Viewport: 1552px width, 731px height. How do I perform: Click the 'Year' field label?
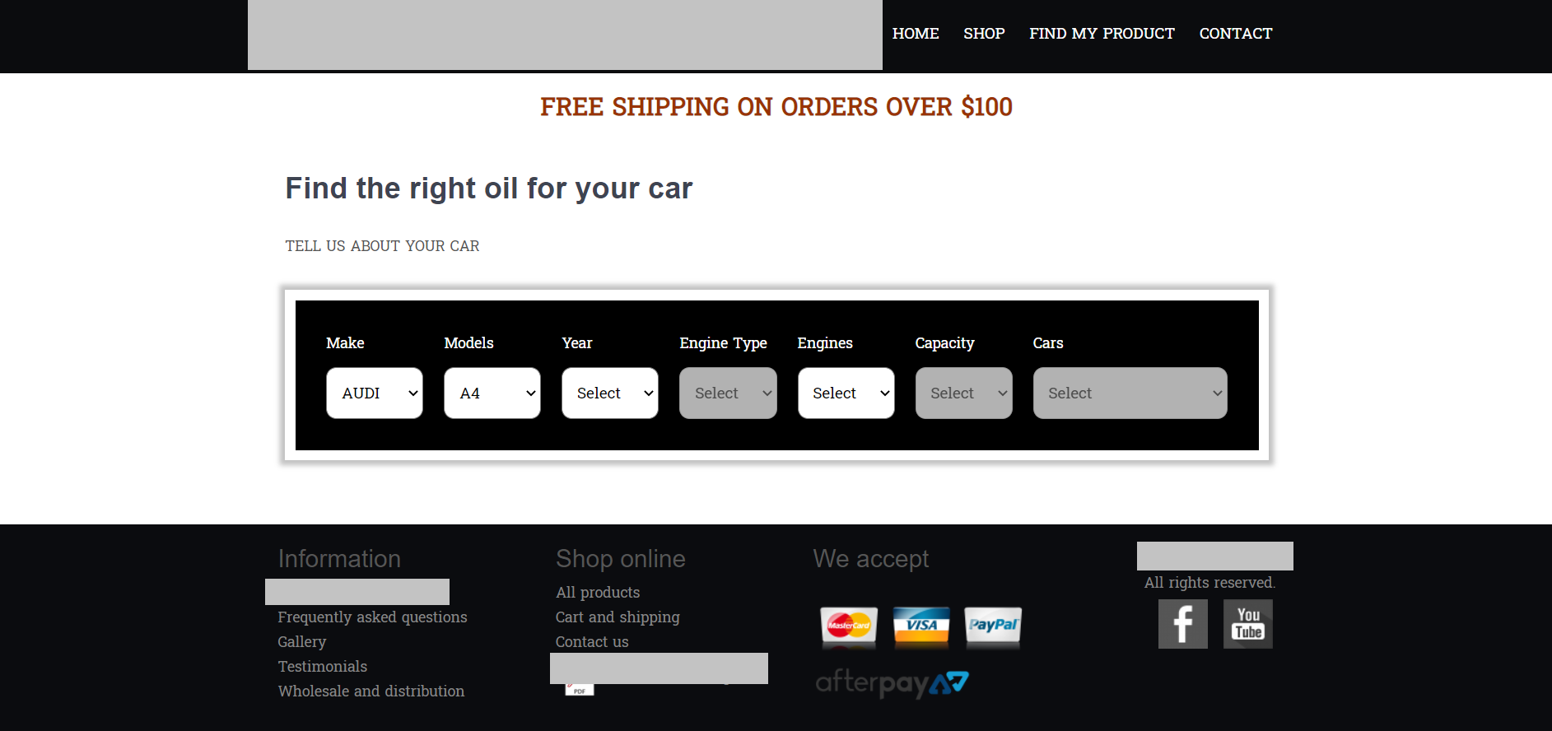pos(577,343)
